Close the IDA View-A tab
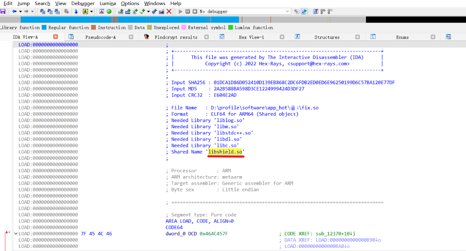 (56, 37)
